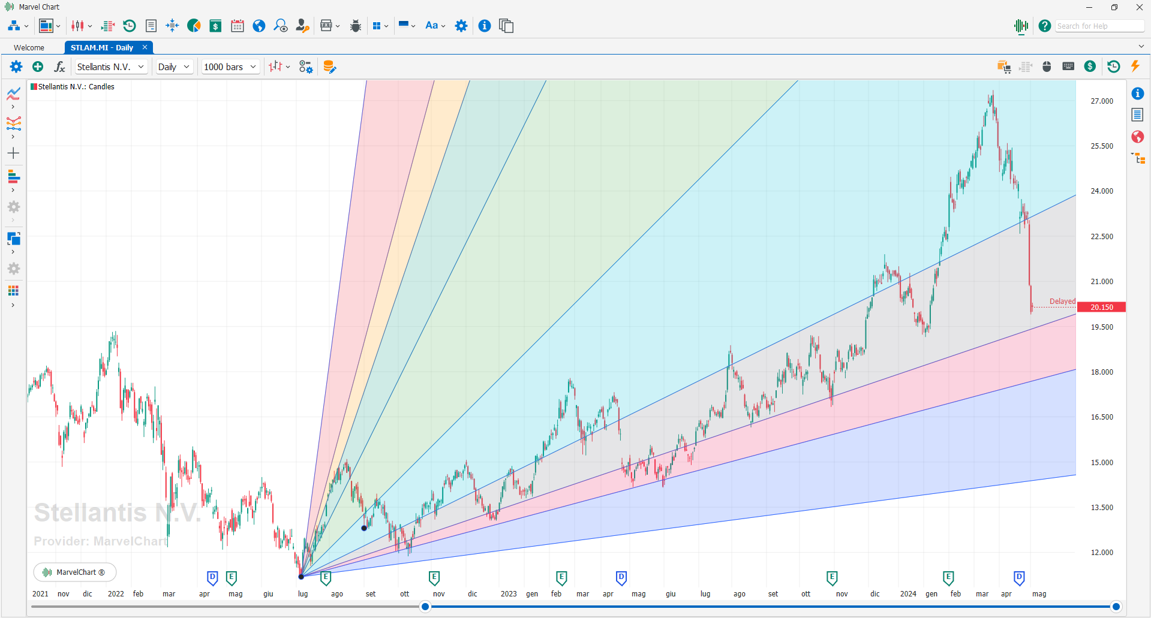This screenshot has width=1151, height=618.
Task: Expand the tab list chevron at far right
Action: coord(1141,46)
